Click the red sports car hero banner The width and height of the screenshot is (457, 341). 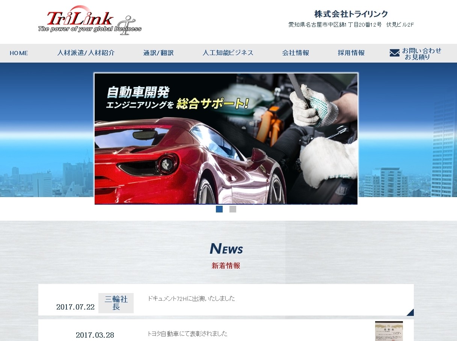point(226,139)
